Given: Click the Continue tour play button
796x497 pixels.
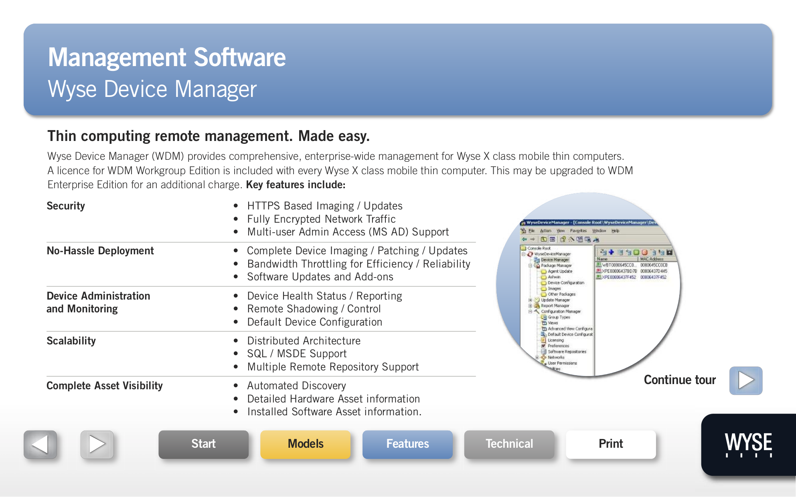Looking at the screenshot, I should pyautogui.click(x=746, y=380).
